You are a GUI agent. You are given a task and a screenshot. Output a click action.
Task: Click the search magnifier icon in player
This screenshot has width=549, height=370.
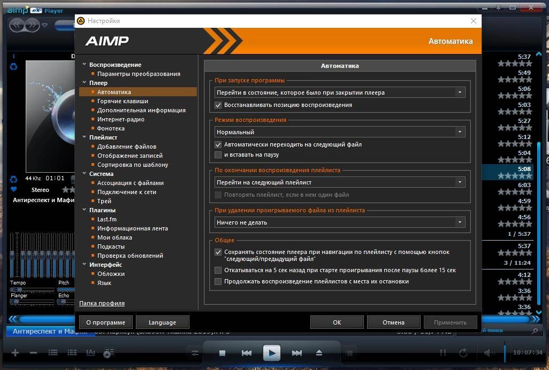click(x=535, y=330)
